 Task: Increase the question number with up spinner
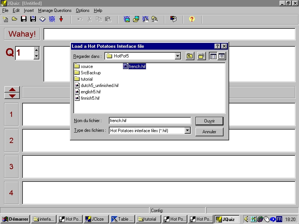coord(36,50)
